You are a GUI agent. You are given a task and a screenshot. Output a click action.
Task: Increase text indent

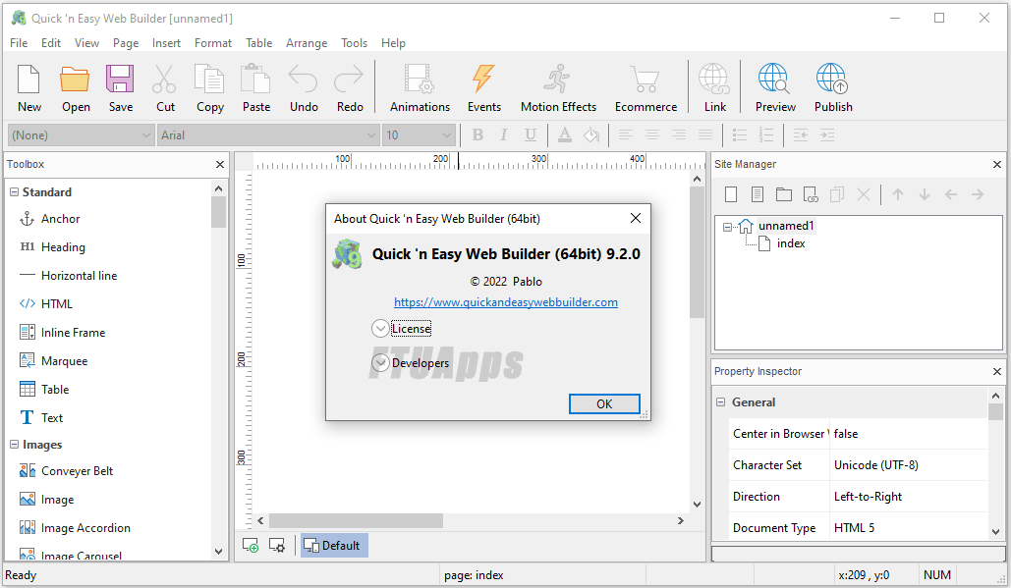point(826,134)
